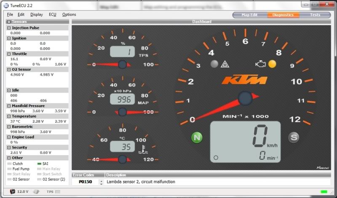This screenshot has height=198, width=337.
Task: Click the grey S indicator lamp
Action: (x=294, y=137)
